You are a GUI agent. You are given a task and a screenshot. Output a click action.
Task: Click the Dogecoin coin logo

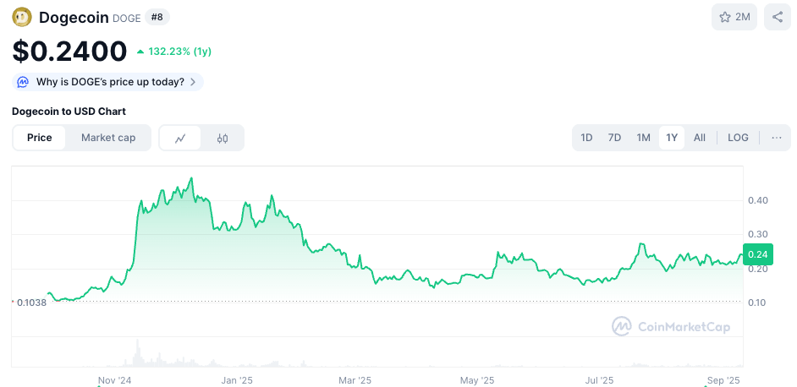pos(22,17)
